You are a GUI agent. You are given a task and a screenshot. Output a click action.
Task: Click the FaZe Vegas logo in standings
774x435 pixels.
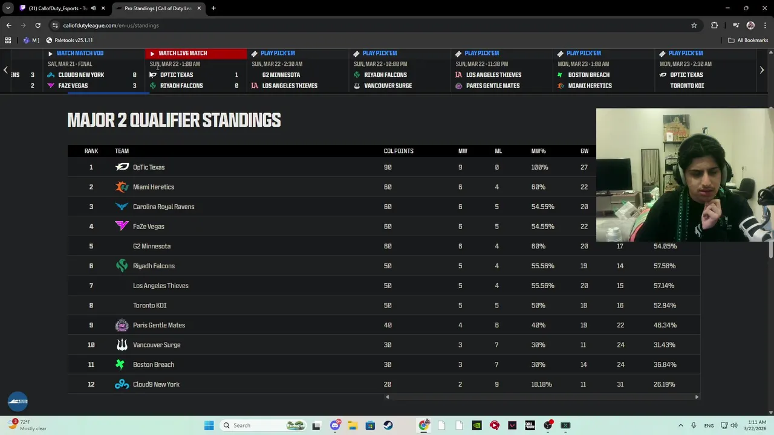coord(122,226)
